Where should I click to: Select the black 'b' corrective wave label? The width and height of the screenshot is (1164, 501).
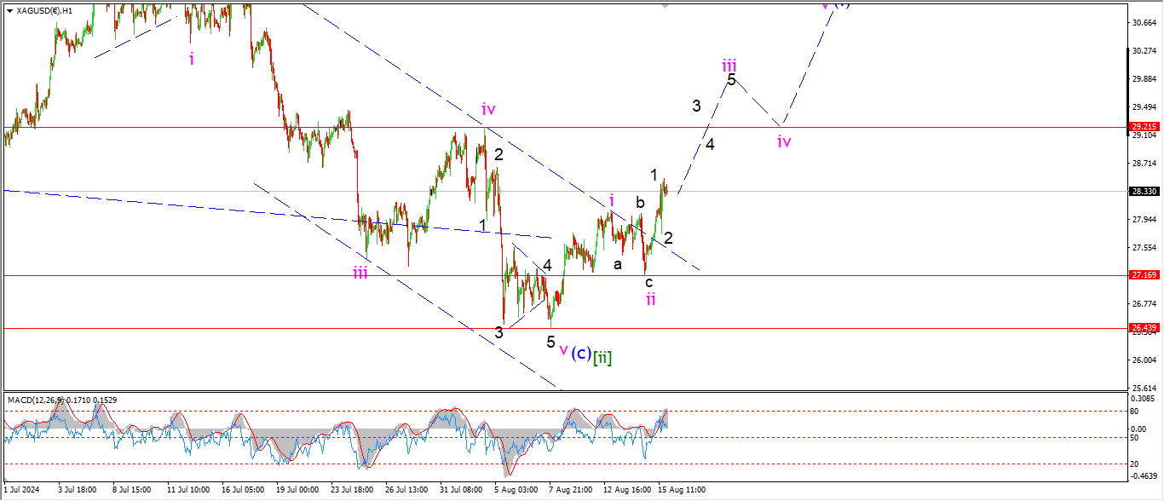click(639, 203)
